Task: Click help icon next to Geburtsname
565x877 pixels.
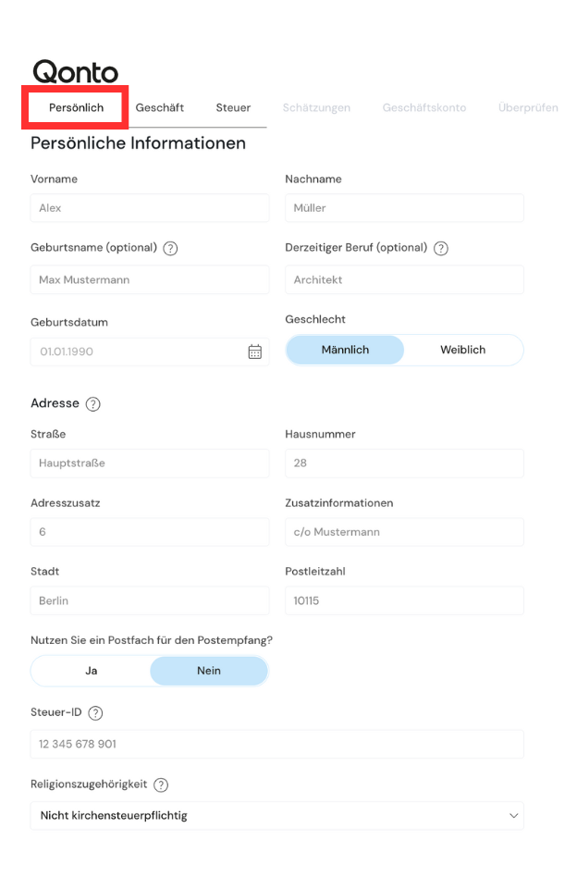Action: click(x=170, y=248)
